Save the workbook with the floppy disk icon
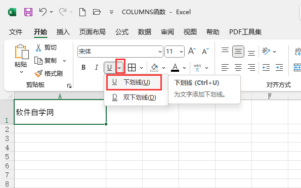 pyautogui.click(x=28, y=12)
